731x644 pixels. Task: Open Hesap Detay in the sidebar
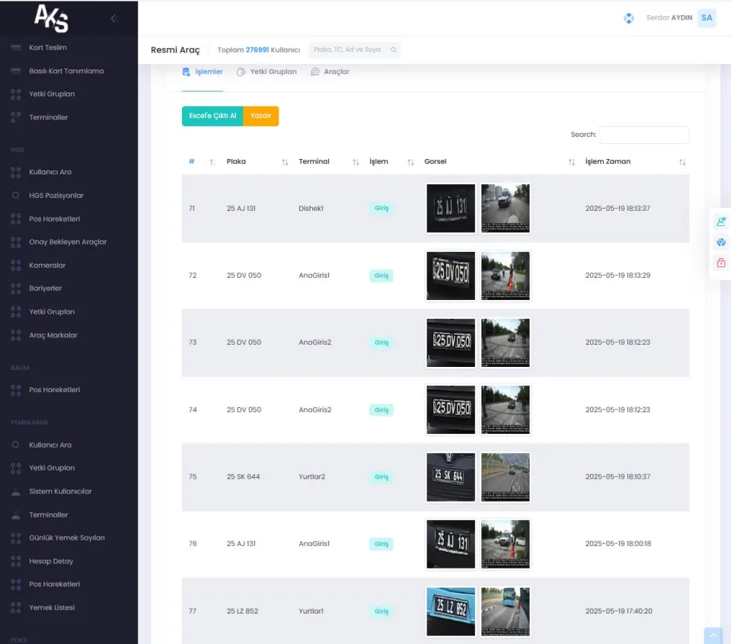(x=51, y=561)
